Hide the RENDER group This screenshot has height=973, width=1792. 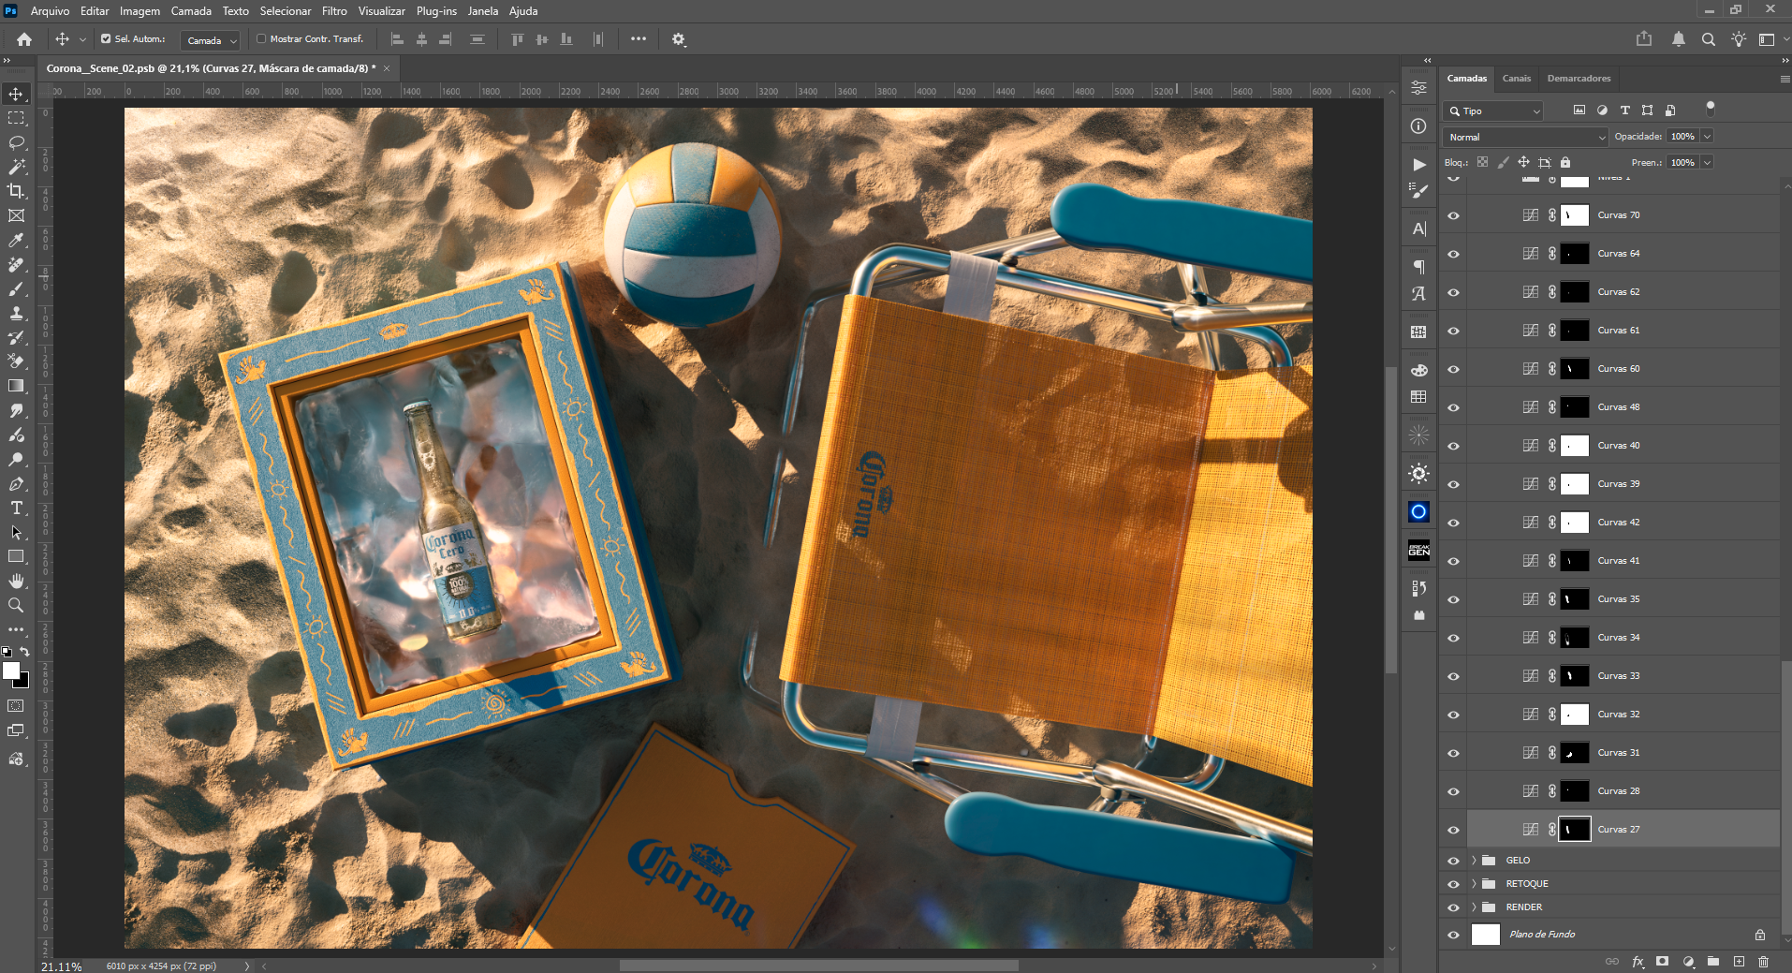[1454, 907]
